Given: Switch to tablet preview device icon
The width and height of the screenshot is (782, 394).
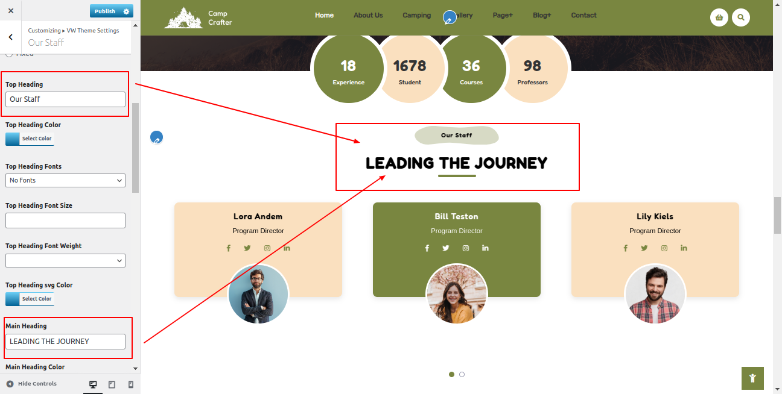Looking at the screenshot, I should pos(112,384).
